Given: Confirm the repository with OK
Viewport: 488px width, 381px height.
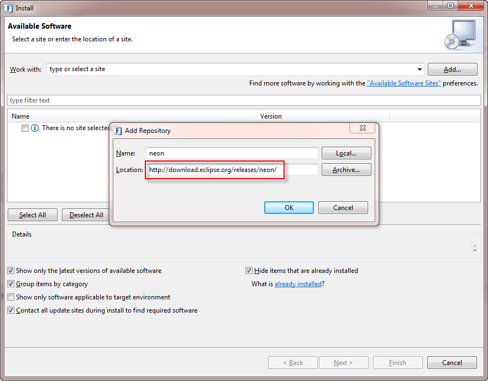Looking at the screenshot, I should (289, 208).
